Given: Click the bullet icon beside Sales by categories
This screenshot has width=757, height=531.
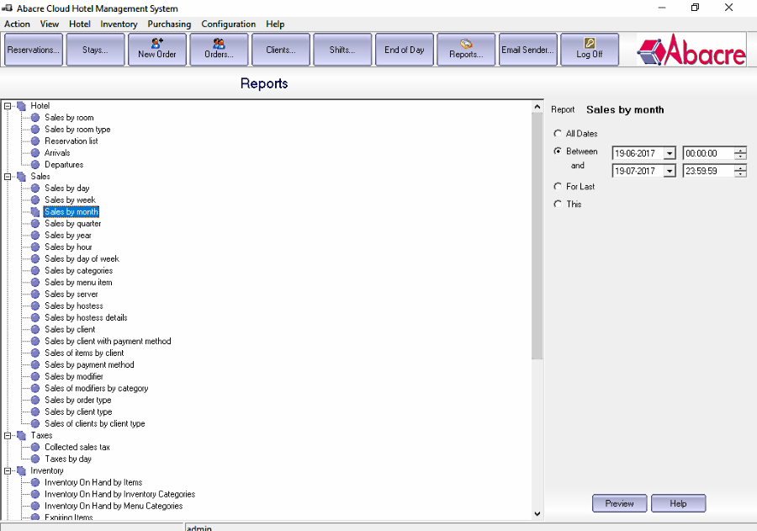Looking at the screenshot, I should click(35, 271).
